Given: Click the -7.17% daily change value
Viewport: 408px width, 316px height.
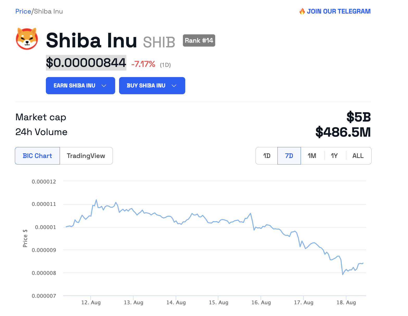Looking at the screenshot, I should click(143, 64).
